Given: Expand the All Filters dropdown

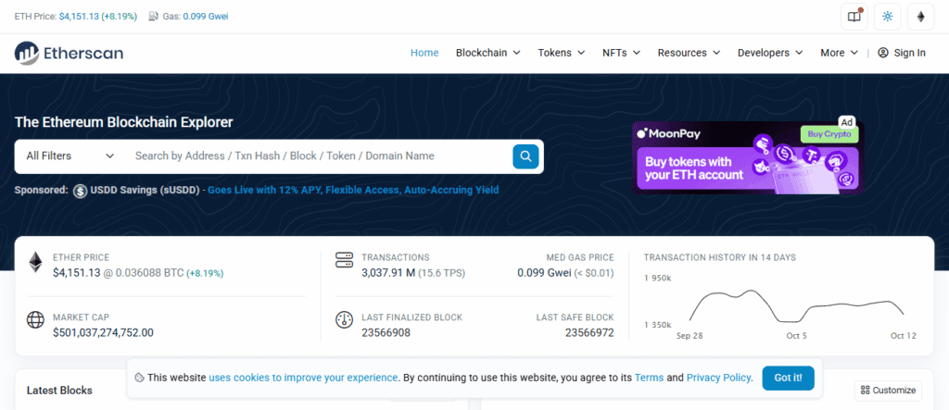Looking at the screenshot, I should 70,156.
